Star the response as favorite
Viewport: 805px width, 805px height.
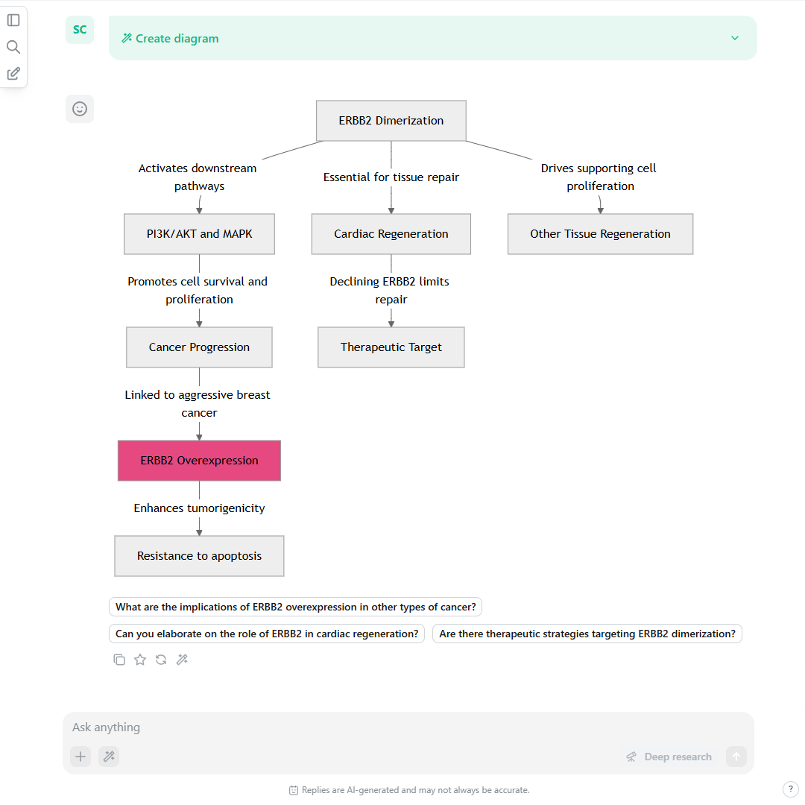(140, 660)
